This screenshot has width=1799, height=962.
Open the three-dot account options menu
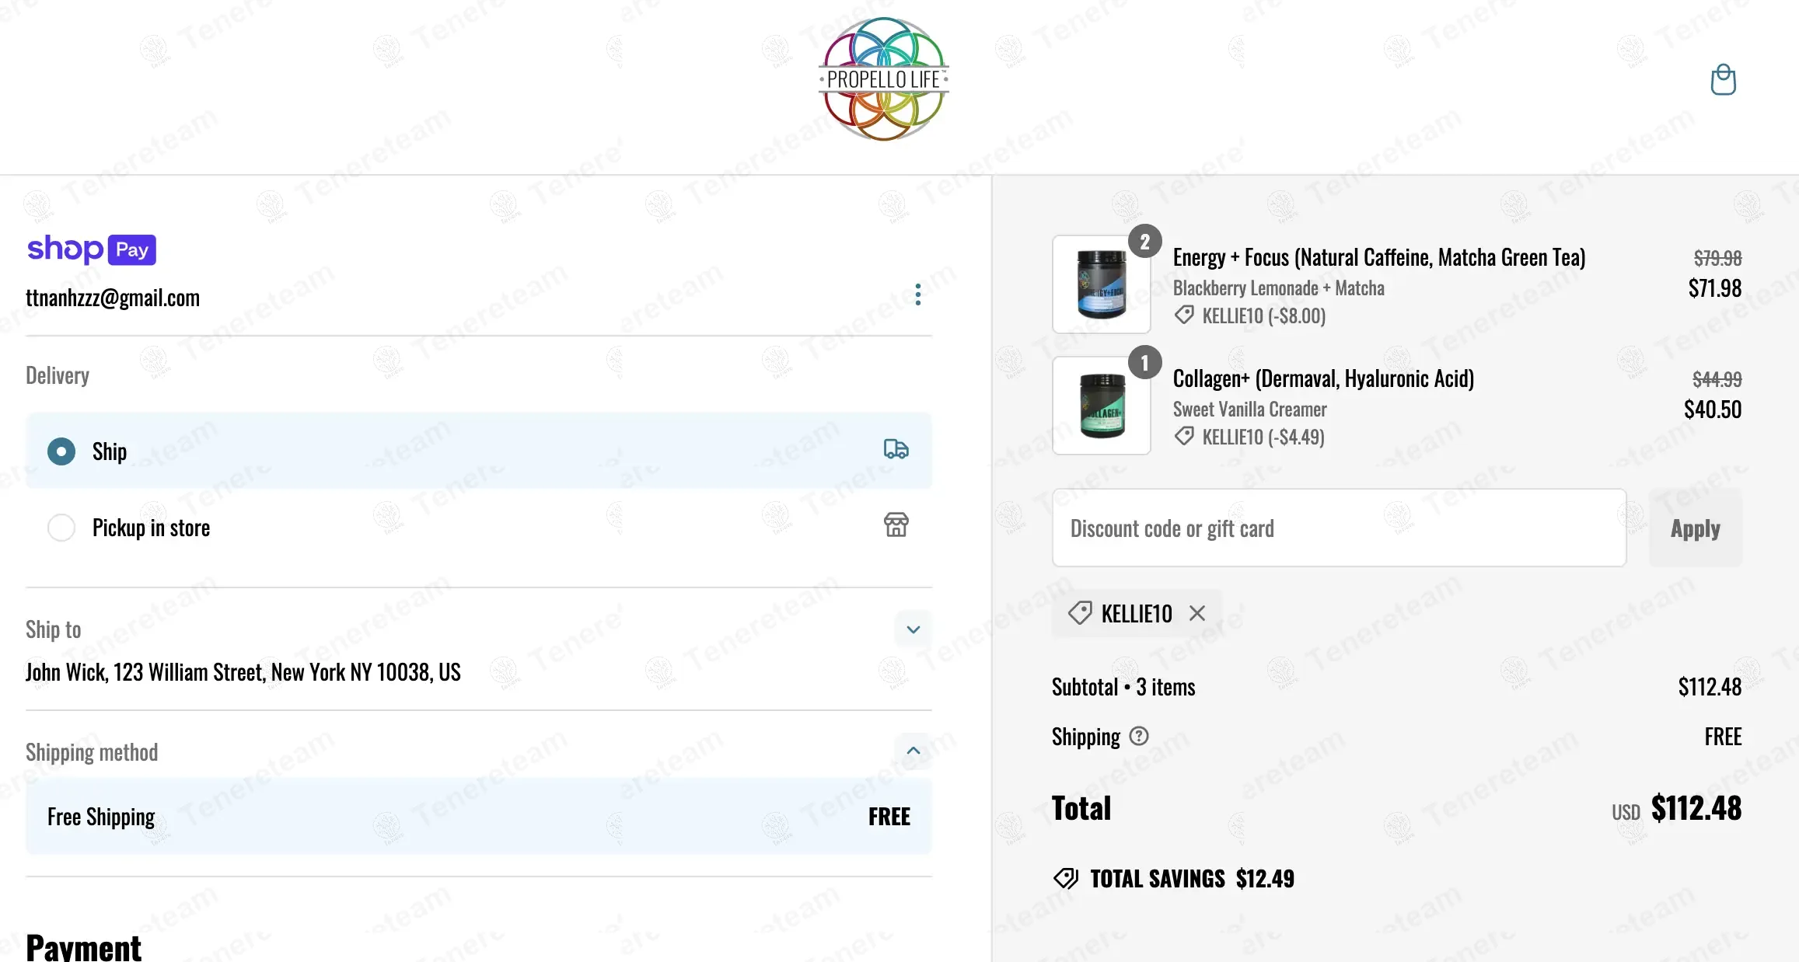[x=918, y=295]
